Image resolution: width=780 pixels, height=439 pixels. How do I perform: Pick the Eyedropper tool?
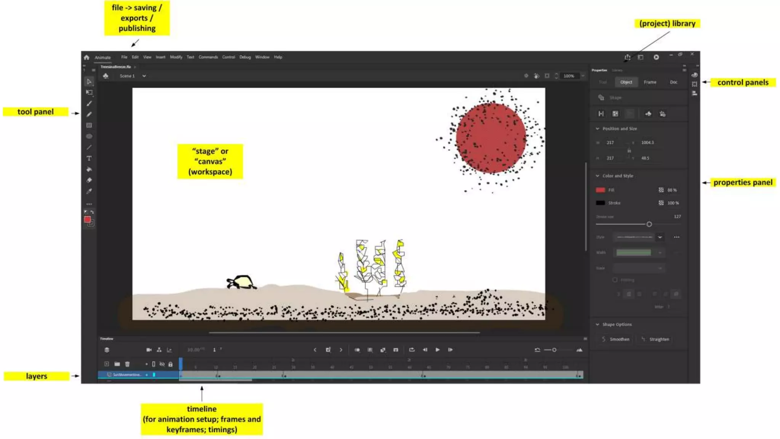point(89,191)
